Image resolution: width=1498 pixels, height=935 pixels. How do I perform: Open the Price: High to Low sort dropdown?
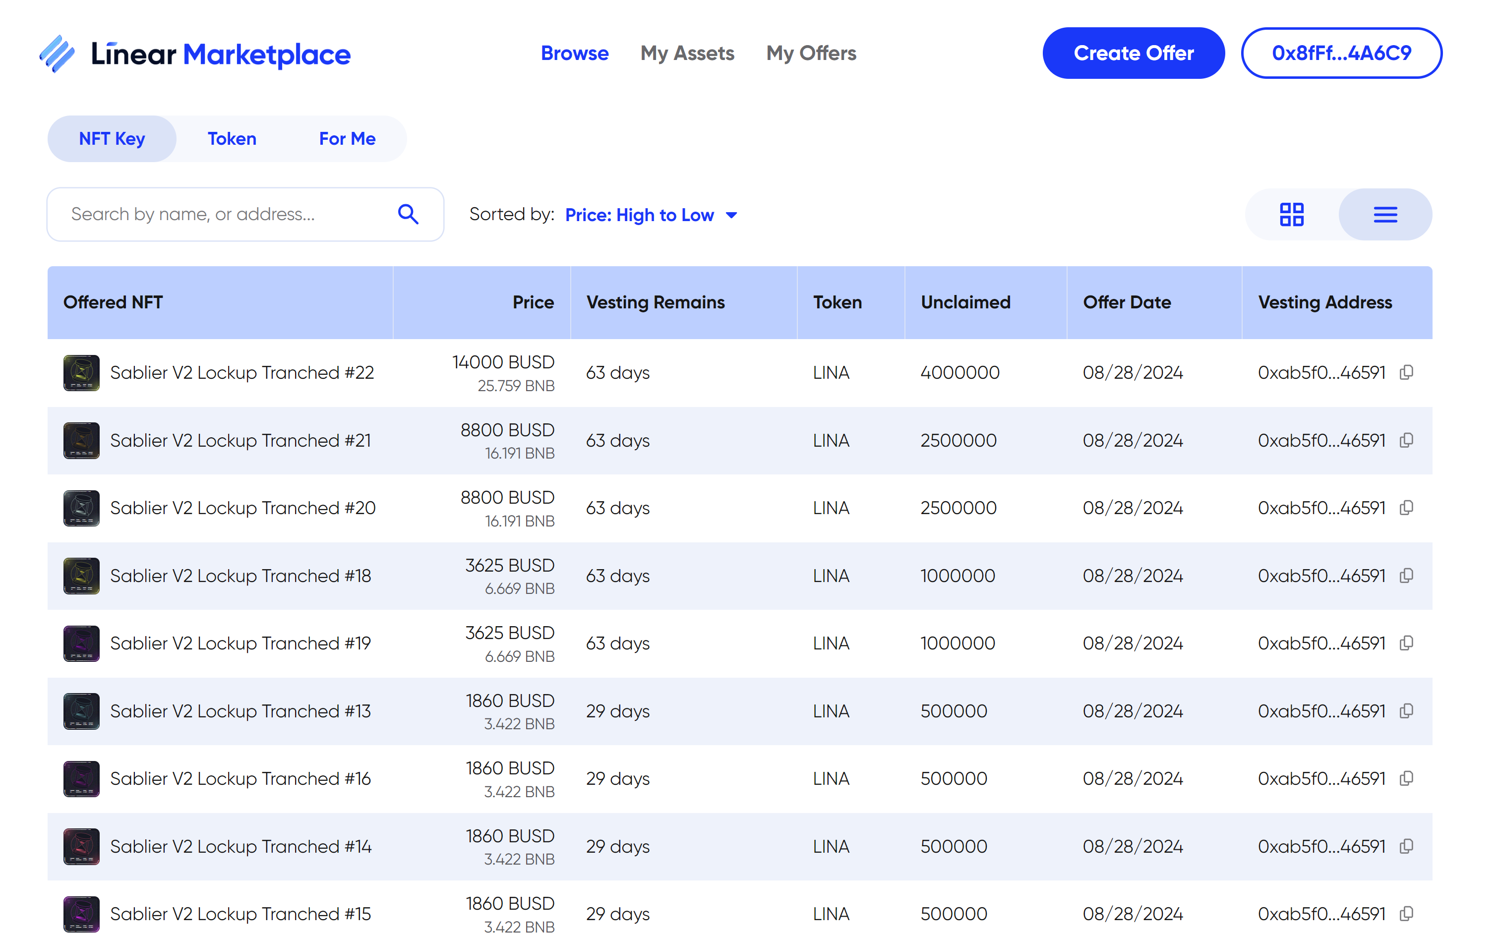pyautogui.click(x=651, y=215)
